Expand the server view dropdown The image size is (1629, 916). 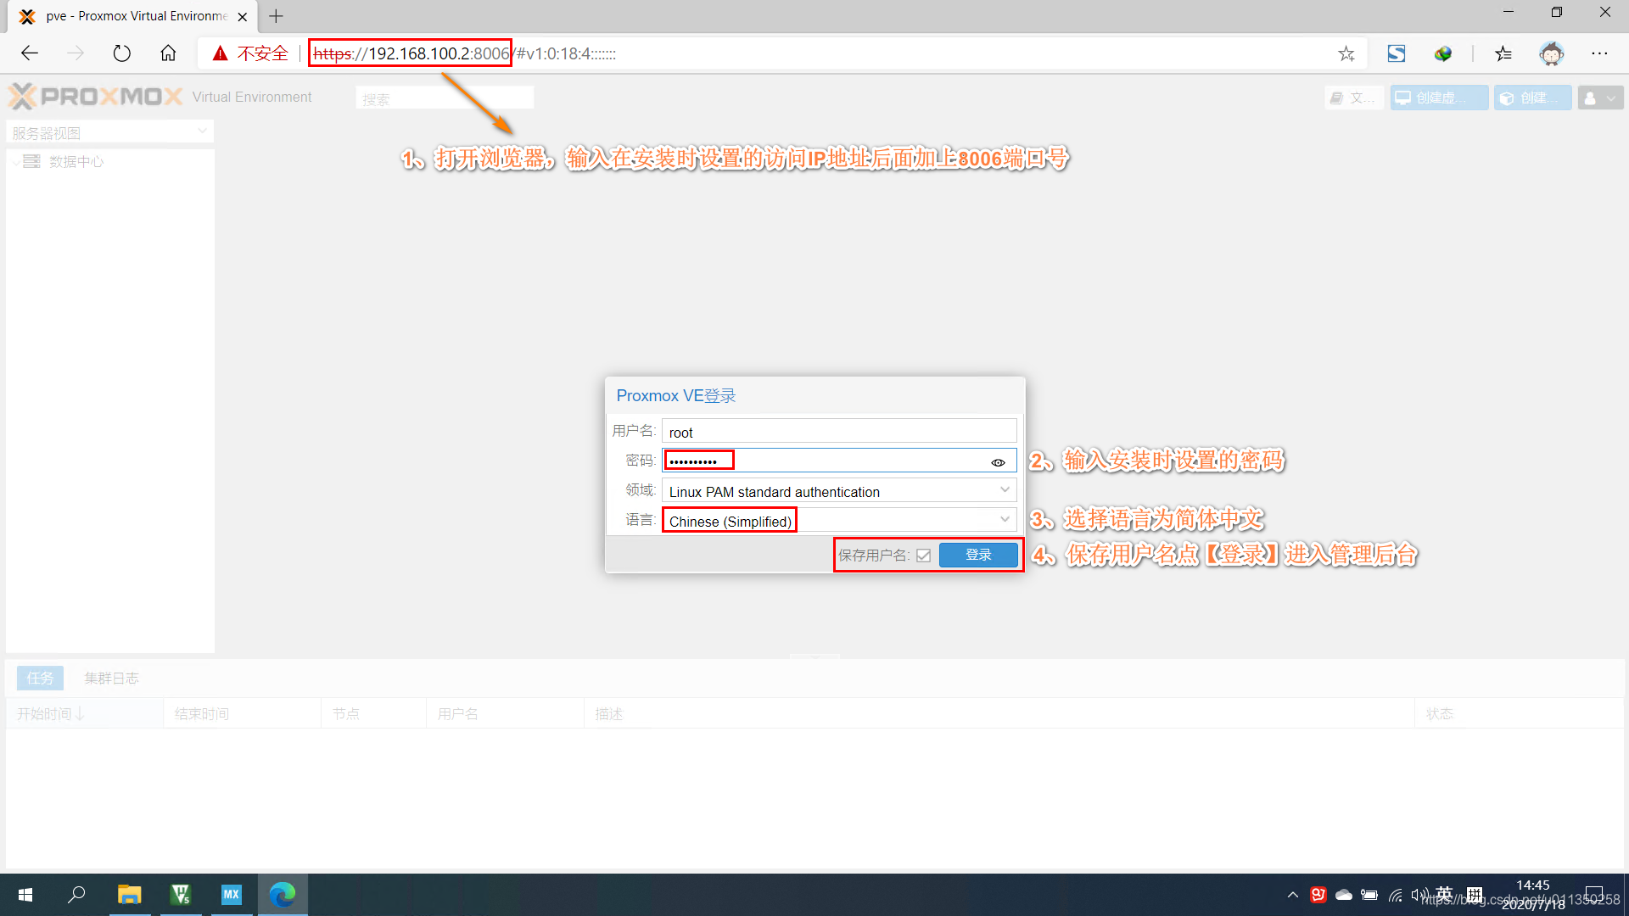202,131
